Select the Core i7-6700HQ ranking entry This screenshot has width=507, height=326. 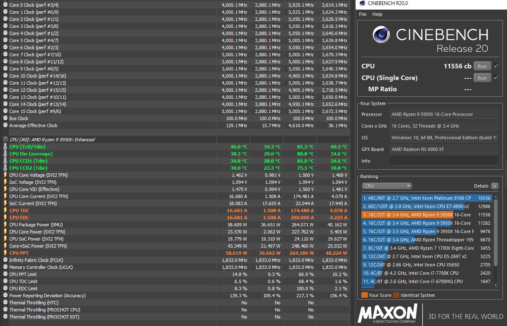427,281
